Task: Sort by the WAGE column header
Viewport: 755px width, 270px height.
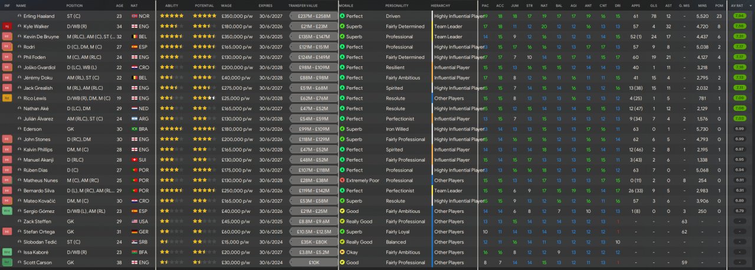Action: coord(227,5)
